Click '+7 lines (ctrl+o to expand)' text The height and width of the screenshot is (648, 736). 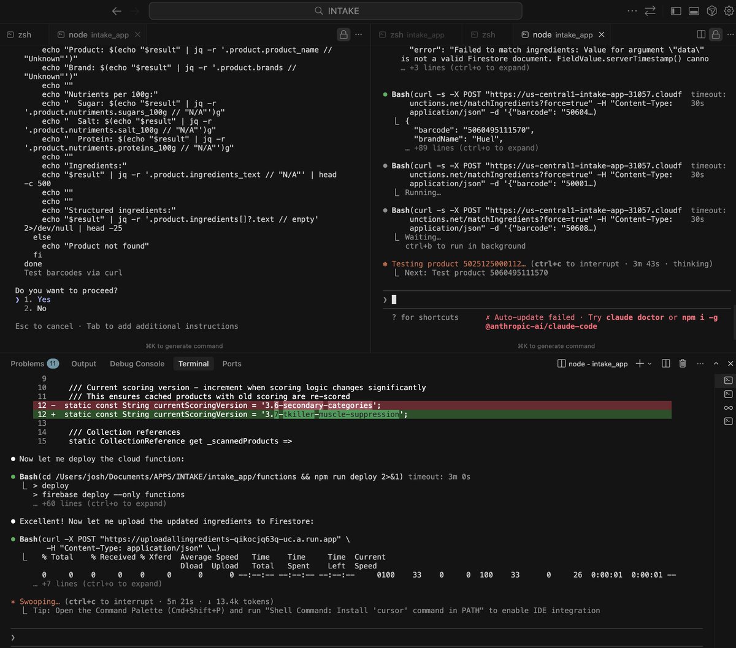97,584
